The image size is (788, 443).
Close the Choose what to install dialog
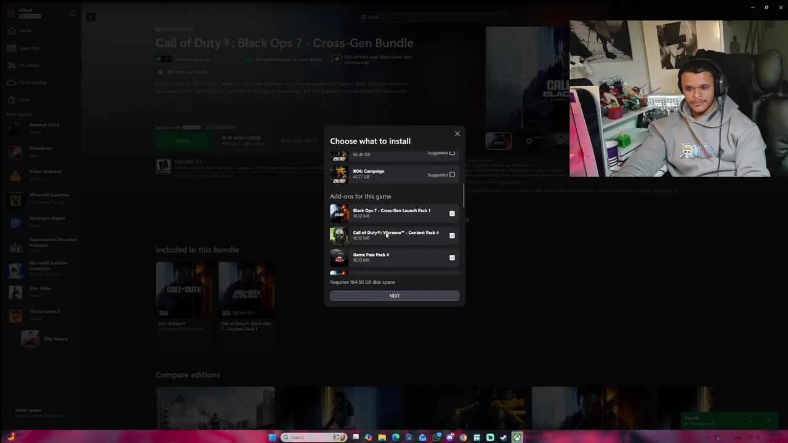click(x=457, y=134)
